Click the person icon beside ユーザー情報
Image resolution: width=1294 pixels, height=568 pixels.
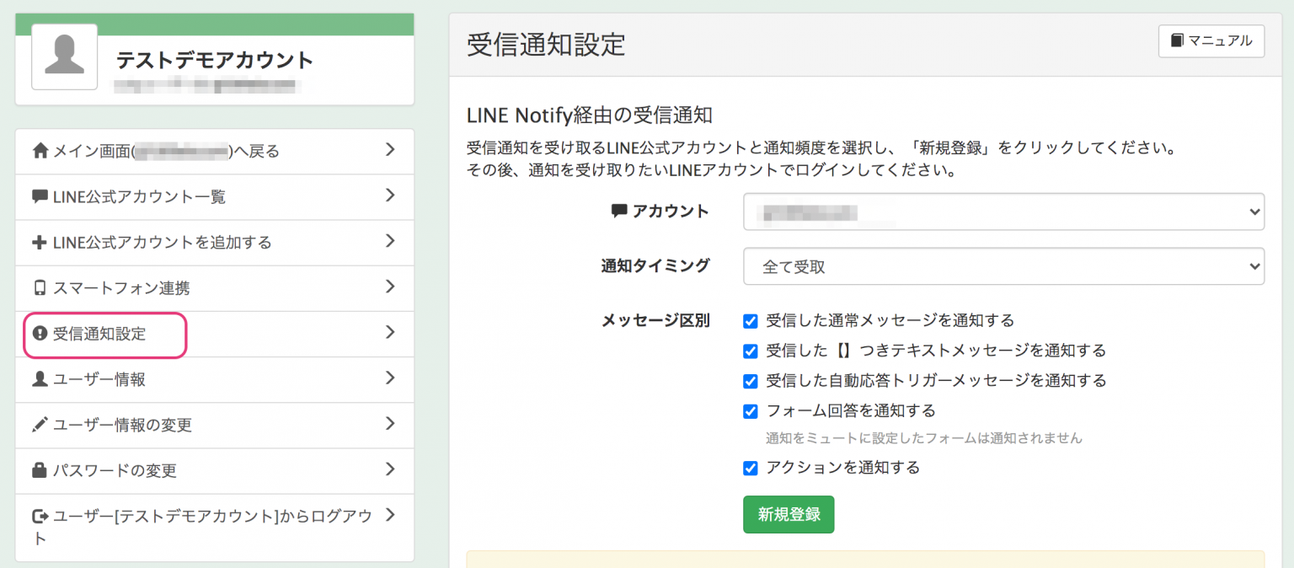tap(40, 379)
